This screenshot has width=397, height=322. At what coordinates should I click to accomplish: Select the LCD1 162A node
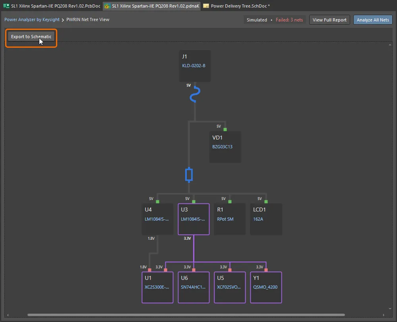(266, 219)
